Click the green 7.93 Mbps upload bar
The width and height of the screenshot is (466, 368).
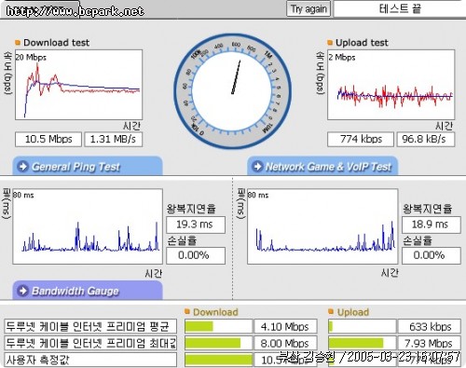pyautogui.click(x=356, y=343)
